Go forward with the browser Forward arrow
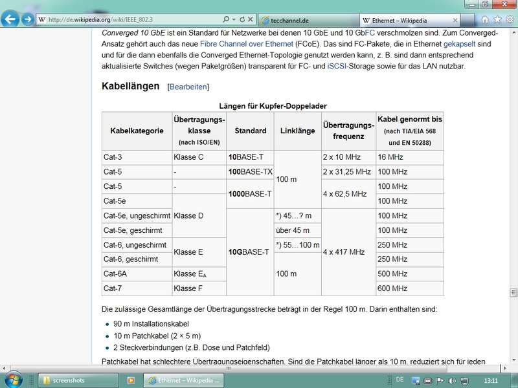 [28, 19]
